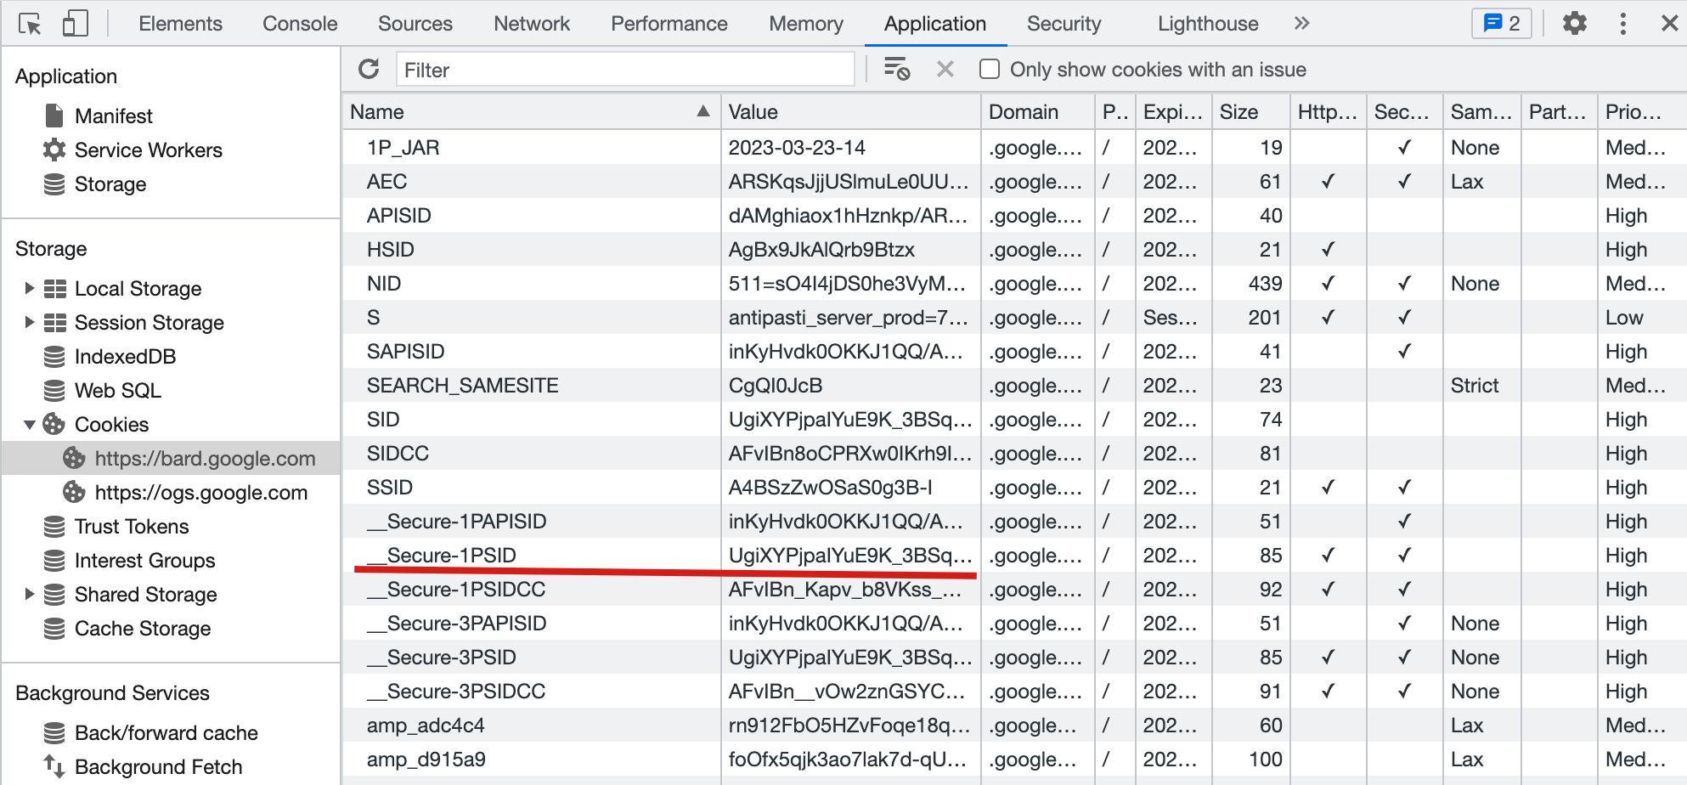This screenshot has width=1687, height=785.
Task: Click the Cache Storage database icon
Action: pyautogui.click(x=54, y=629)
